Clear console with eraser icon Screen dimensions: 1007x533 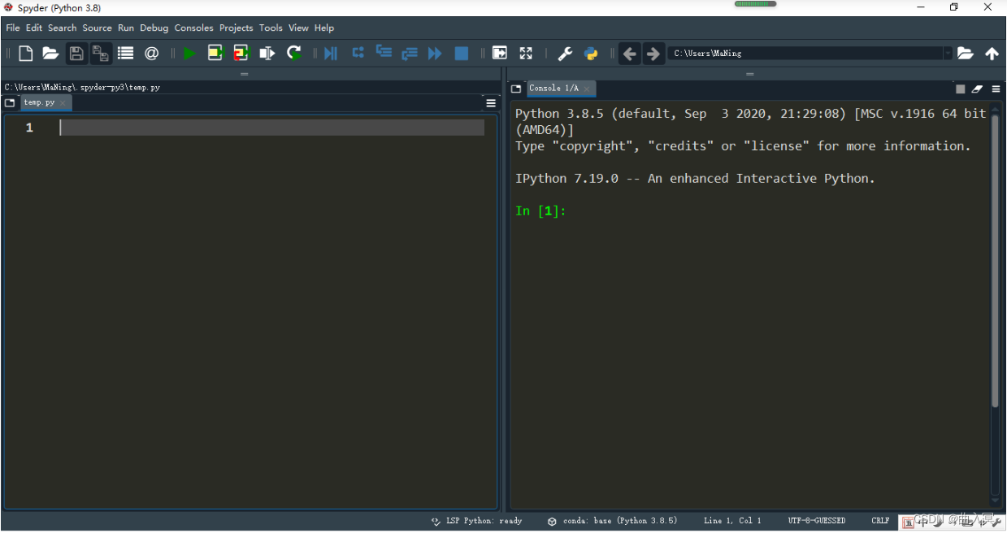pos(978,89)
